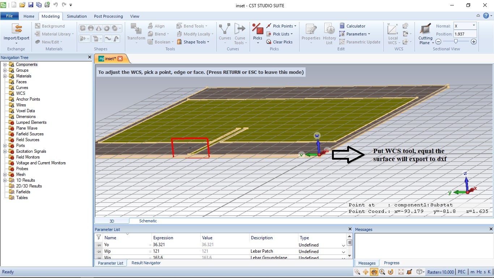Enable the rotate view mode in status bar
Viewport: 494px width, 278px height.
pyautogui.click(x=374, y=272)
